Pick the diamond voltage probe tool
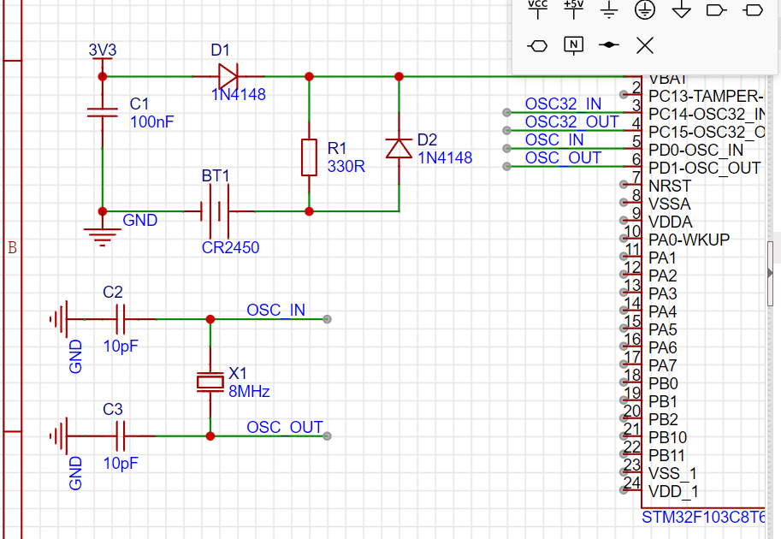 [609, 45]
